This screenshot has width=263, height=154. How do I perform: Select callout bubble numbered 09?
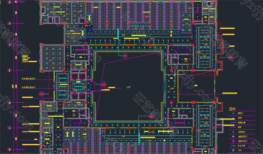41,94
